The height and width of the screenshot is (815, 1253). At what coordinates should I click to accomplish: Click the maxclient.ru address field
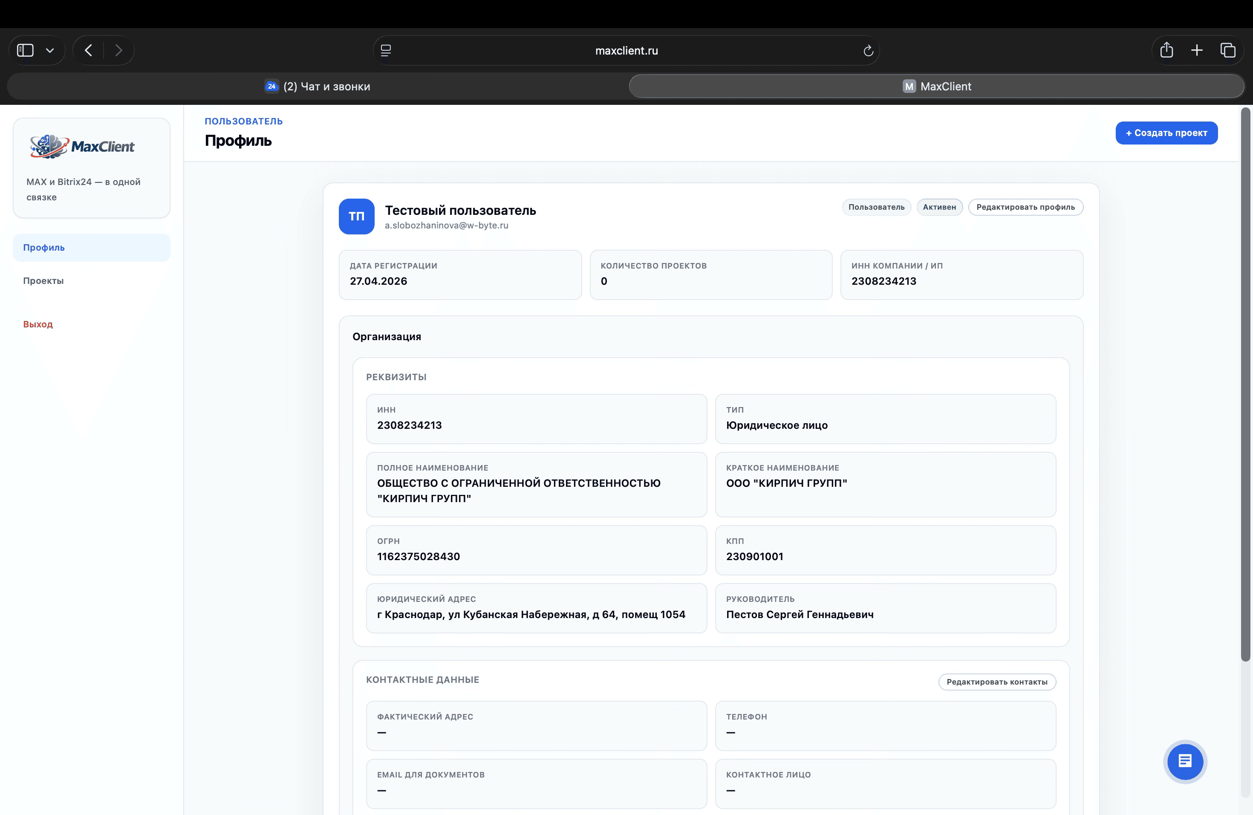click(626, 51)
